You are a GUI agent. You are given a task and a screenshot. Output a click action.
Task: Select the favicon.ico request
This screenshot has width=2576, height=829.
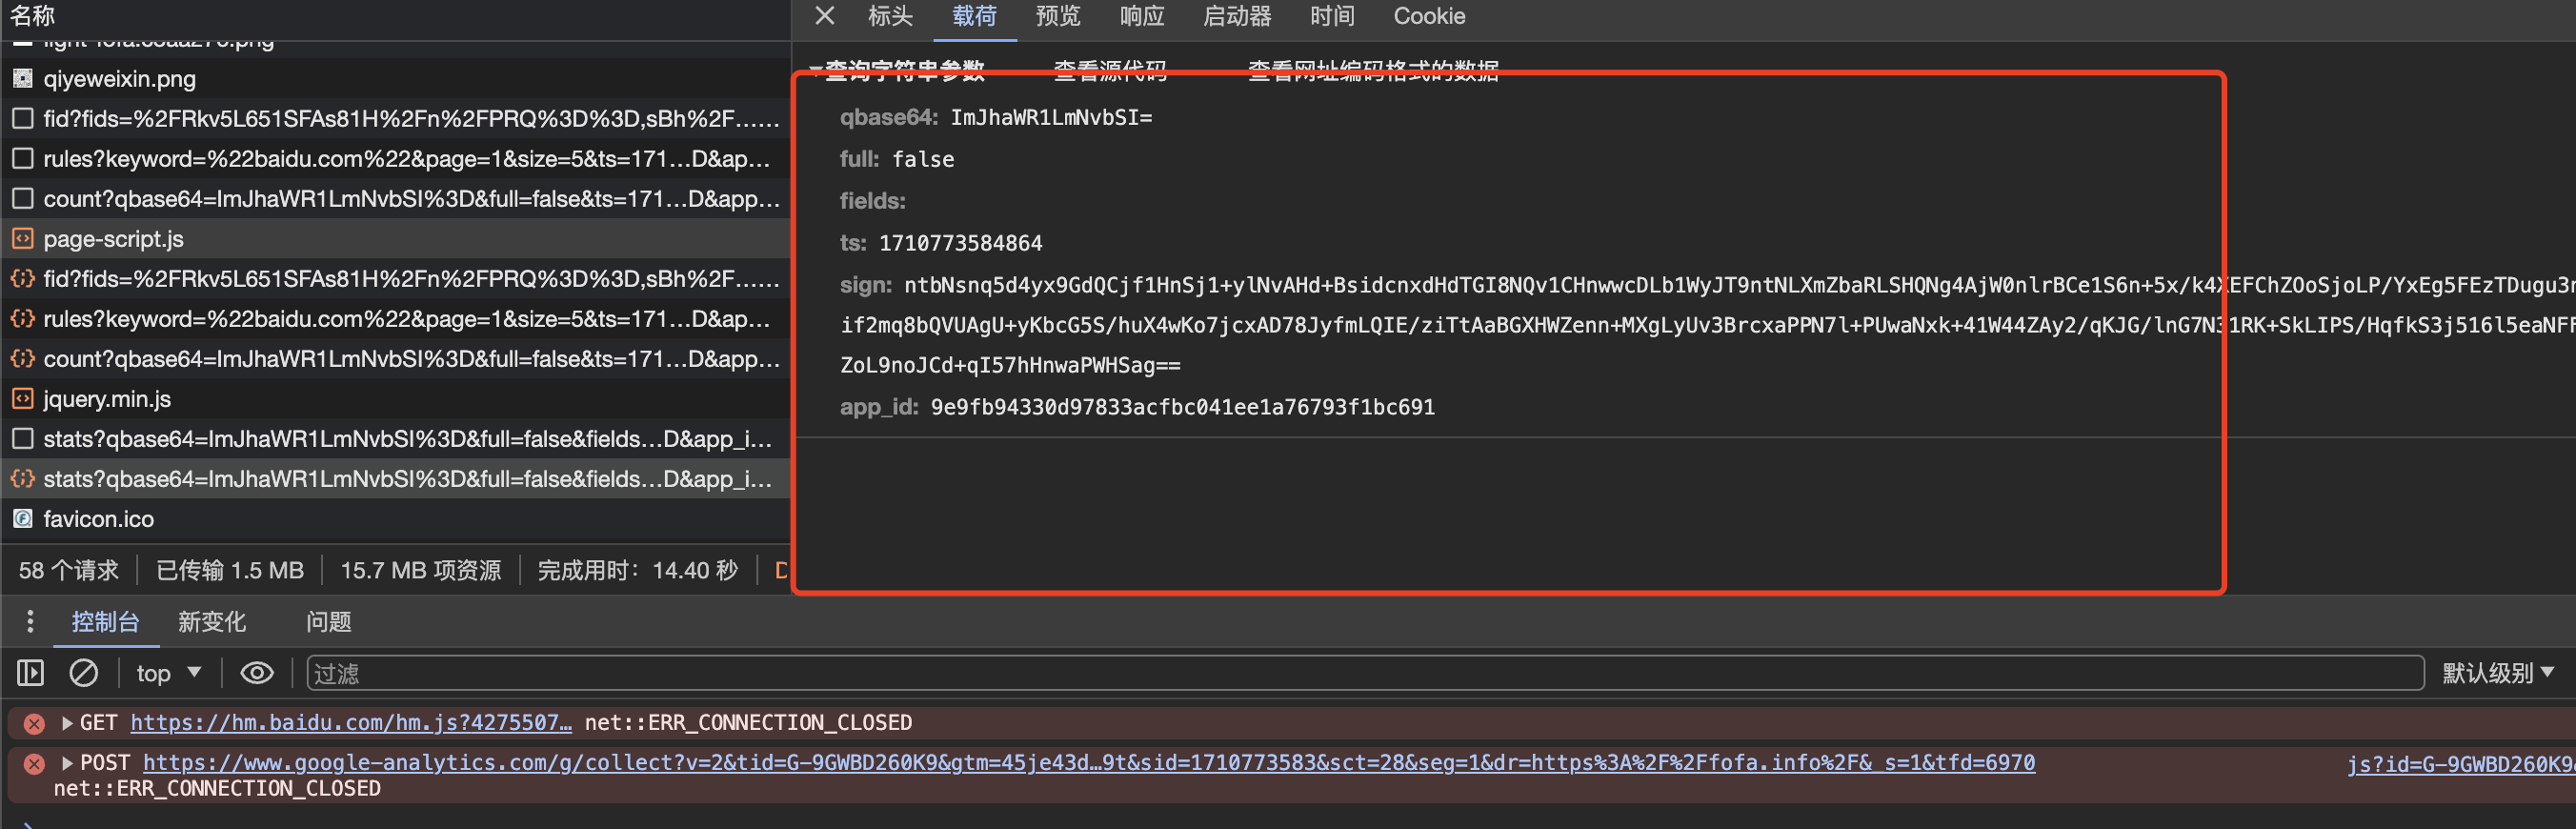pyautogui.click(x=98, y=519)
